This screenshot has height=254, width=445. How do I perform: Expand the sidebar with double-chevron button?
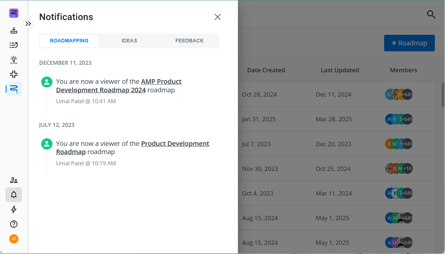(28, 24)
